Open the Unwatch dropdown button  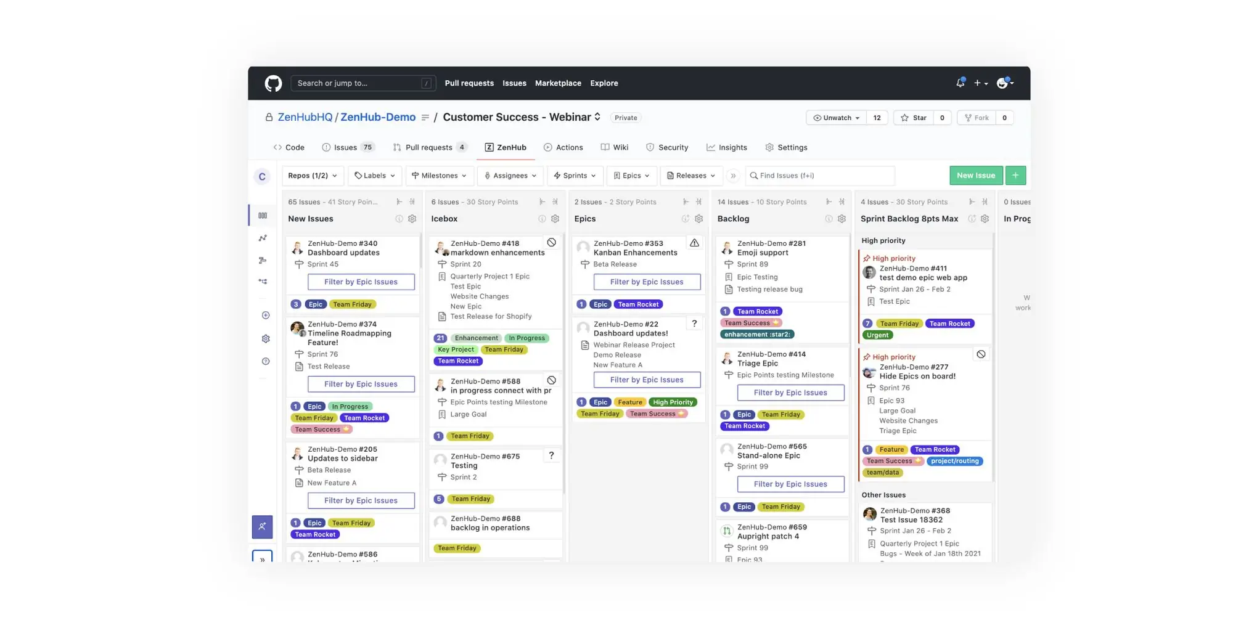click(837, 118)
